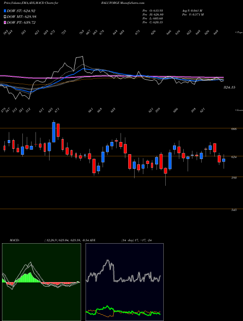This screenshot has width=243, height=321.
Task: Click the white DOW MT legend swatch
Action: coord(5,17)
